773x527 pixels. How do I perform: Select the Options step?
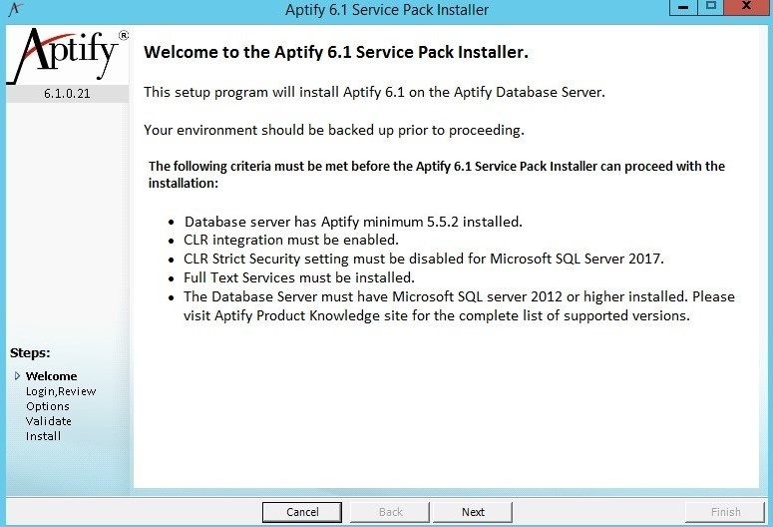[x=47, y=406]
